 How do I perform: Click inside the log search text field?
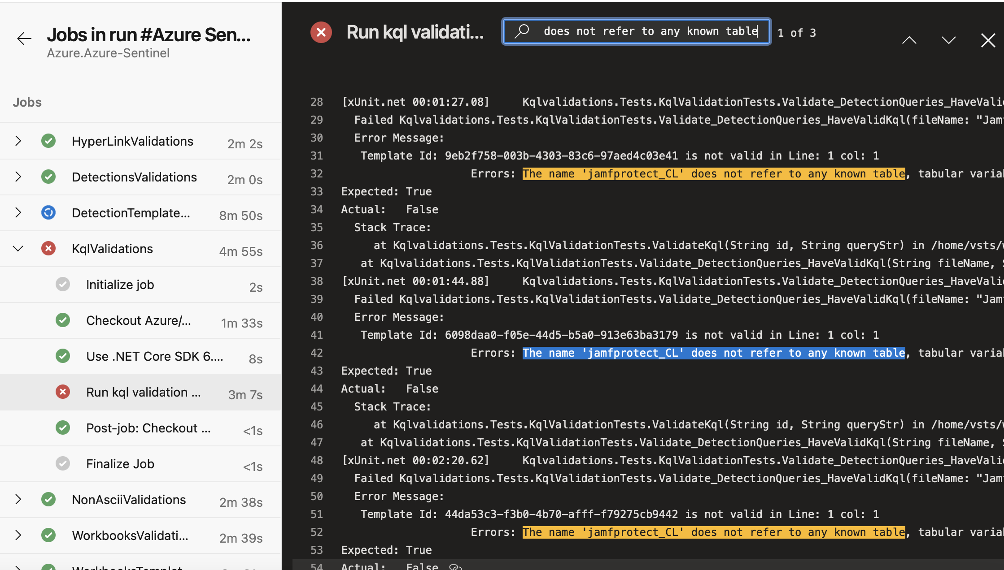[650, 31]
